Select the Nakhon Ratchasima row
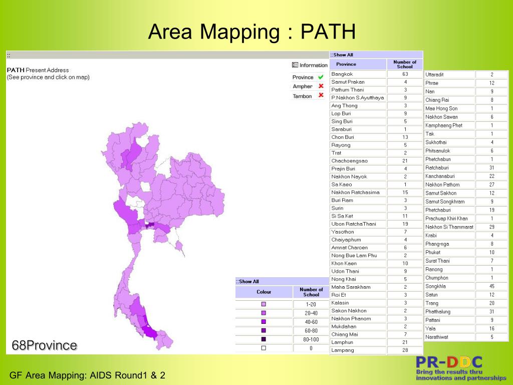This screenshot has height=385, width=513. [376, 192]
